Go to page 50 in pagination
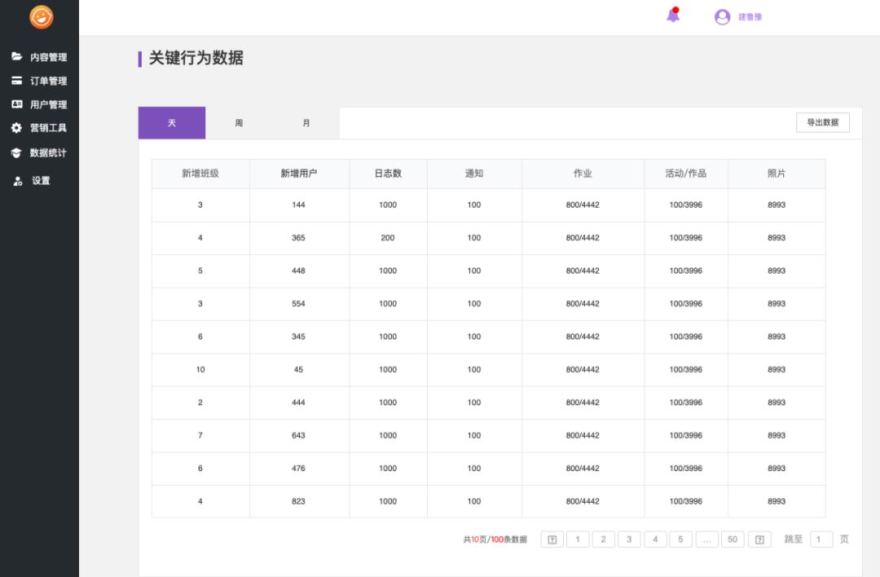Image resolution: width=880 pixels, height=577 pixels. click(x=733, y=540)
